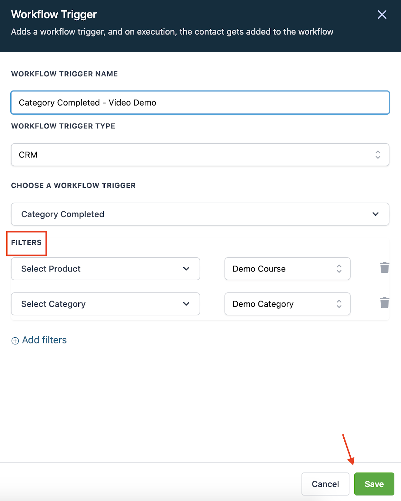
Task: Open the Workflow Trigger Type CRM dropdown
Action: [x=200, y=155]
